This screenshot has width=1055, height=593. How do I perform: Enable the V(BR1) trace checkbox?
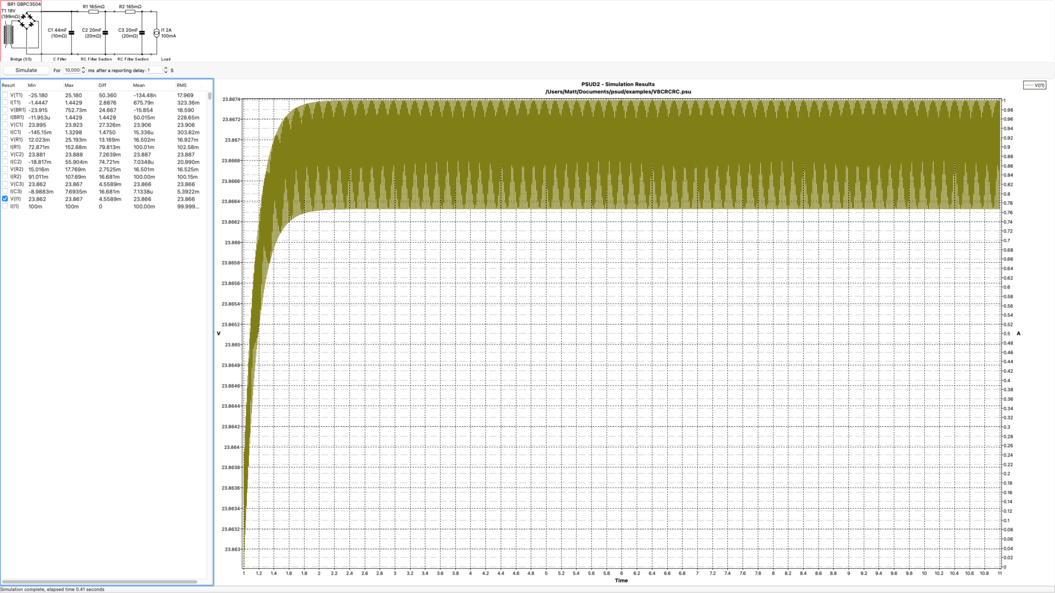5,110
